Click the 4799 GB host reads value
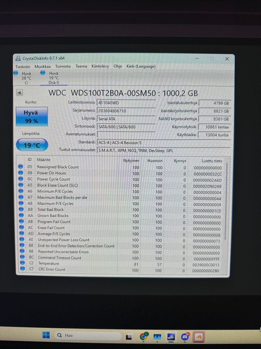This screenshot has height=349, width=261. point(215,103)
